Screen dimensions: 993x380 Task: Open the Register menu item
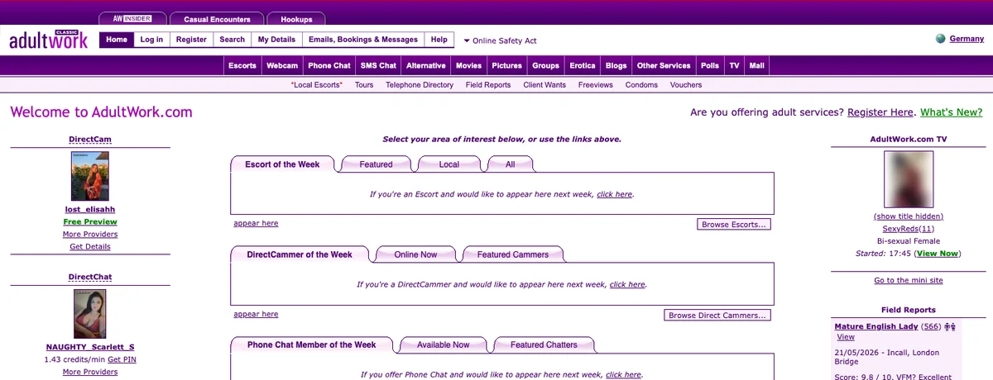[191, 40]
